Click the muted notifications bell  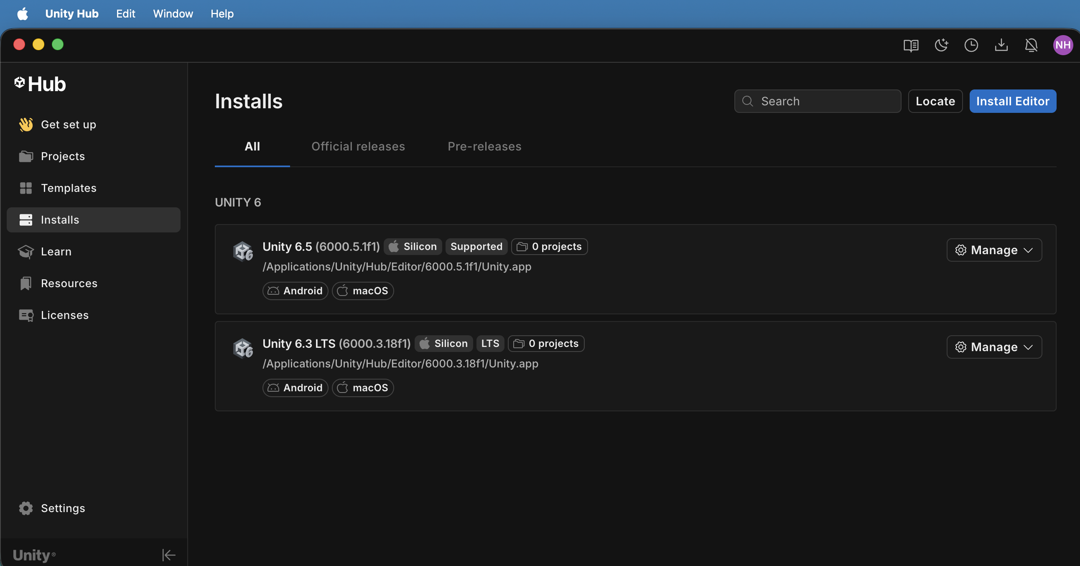[x=1032, y=45]
